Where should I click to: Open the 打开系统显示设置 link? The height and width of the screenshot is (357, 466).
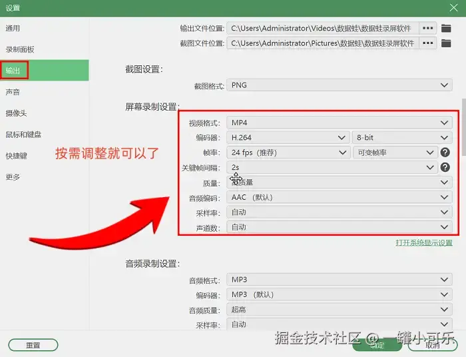[x=424, y=242]
